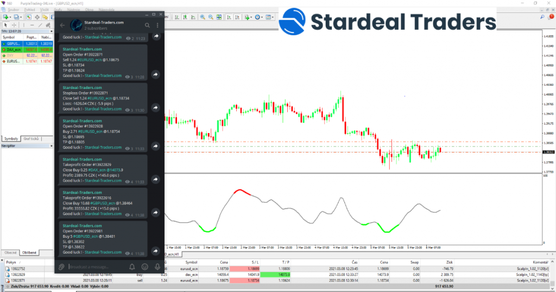Open the Pohled menu
Image resolution: width=556 pixels, height=292 pixels.
pos(30,10)
